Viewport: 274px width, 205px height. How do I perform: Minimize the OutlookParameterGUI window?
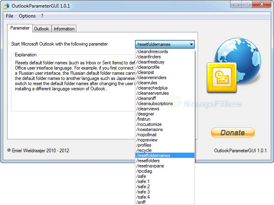point(236,5)
